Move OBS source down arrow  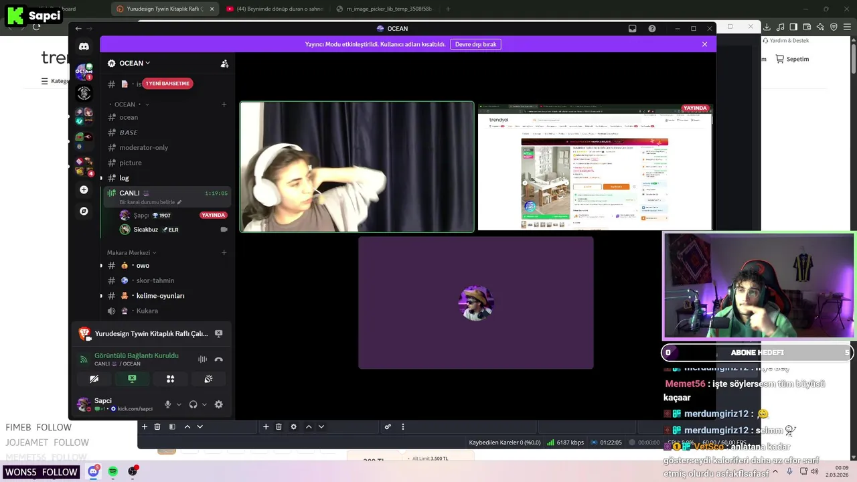click(x=321, y=426)
